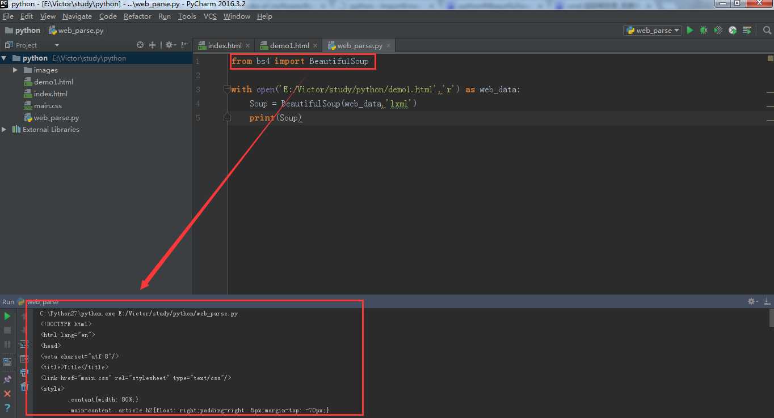This screenshot has width=774, height=418.
Task: Open the Navigate menu
Action: [77, 16]
